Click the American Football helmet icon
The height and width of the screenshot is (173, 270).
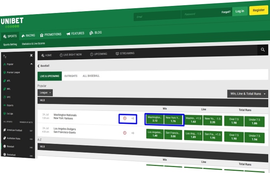pyautogui.click(x=5, y=130)
